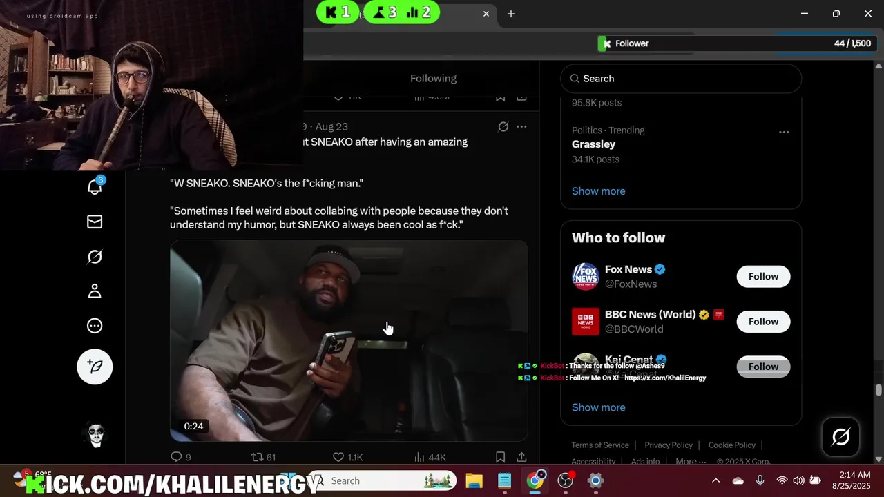Share the SNEAKO post
This screenshot has height=497, width=884.
[521, 457]
